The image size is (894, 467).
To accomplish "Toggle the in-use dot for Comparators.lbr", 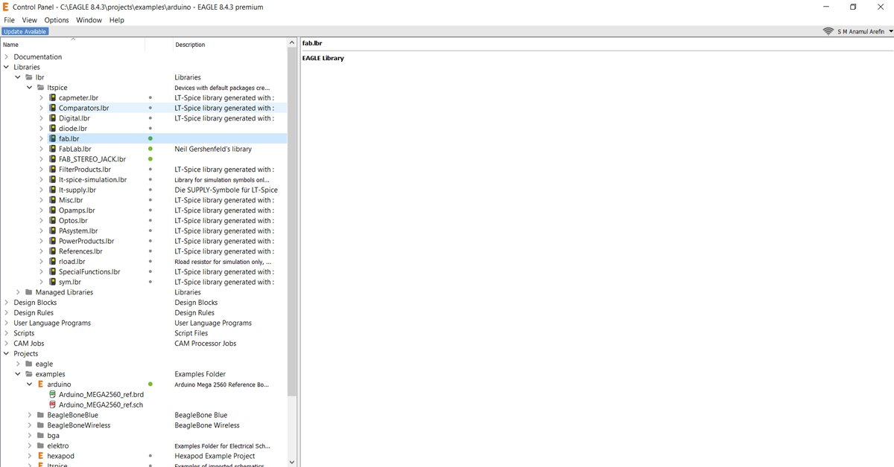I will pyautogui.click(x=150, y=108).
